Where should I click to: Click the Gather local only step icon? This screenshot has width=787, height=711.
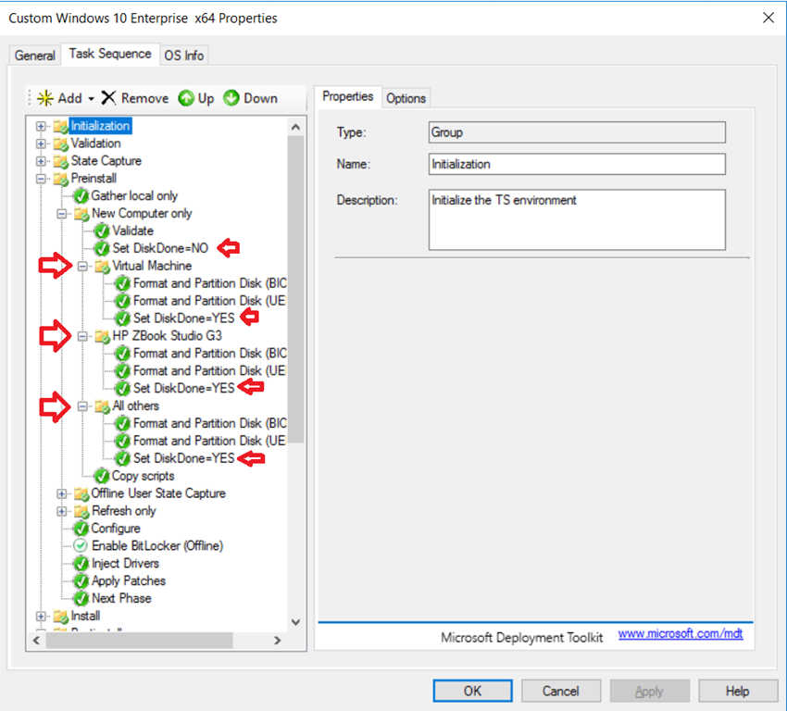pos(81,196)
